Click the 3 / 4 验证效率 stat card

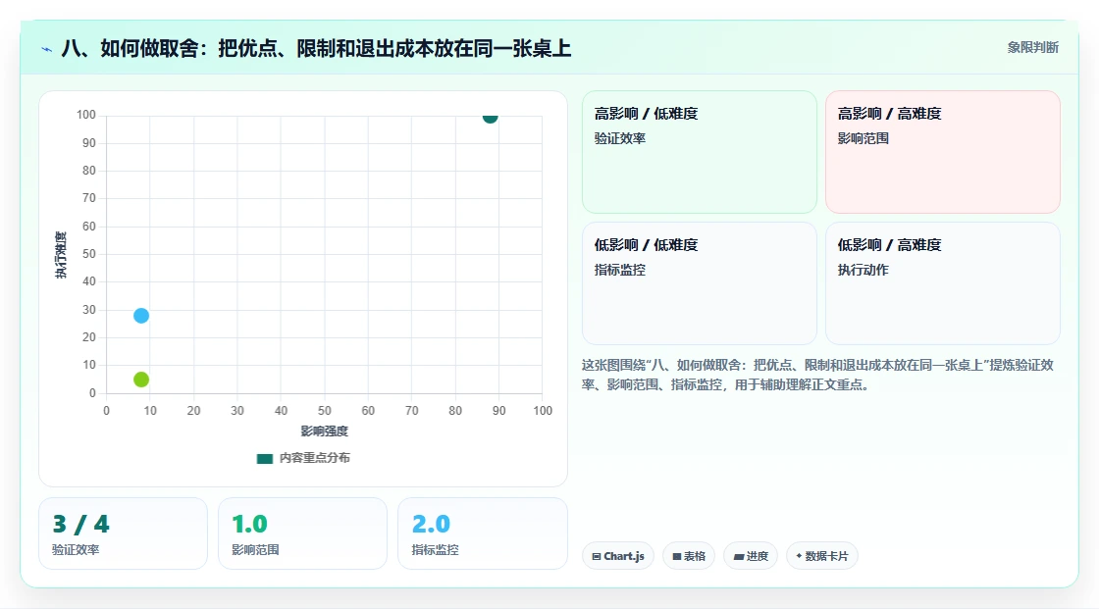tap(124, 533)
